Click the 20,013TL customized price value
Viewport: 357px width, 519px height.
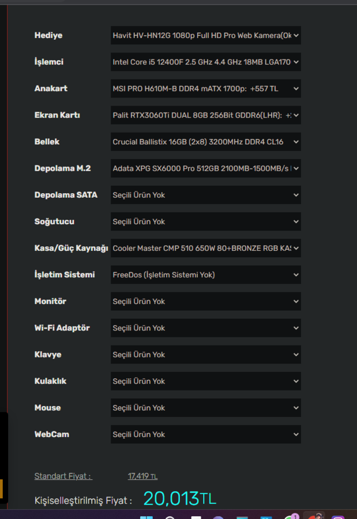(179, 498)
